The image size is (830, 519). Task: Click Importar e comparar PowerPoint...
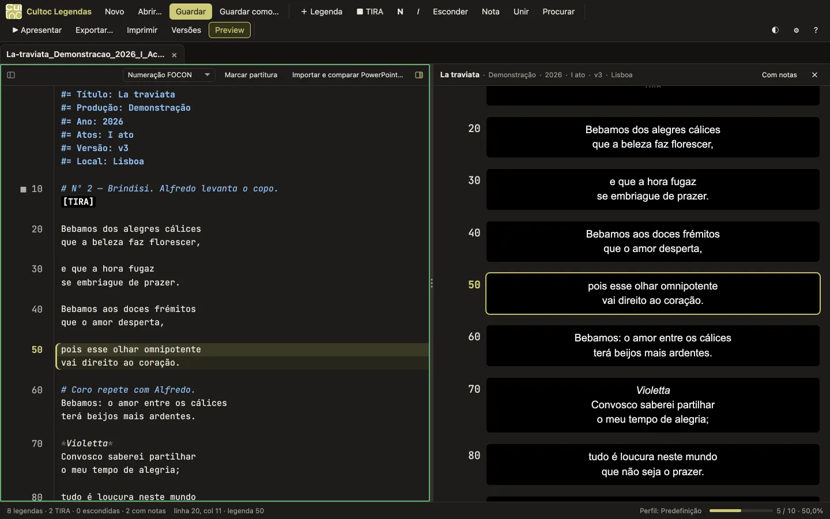348,75
